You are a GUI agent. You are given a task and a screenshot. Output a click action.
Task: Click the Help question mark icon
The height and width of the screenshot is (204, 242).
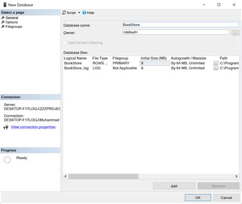tap(84, 13)
